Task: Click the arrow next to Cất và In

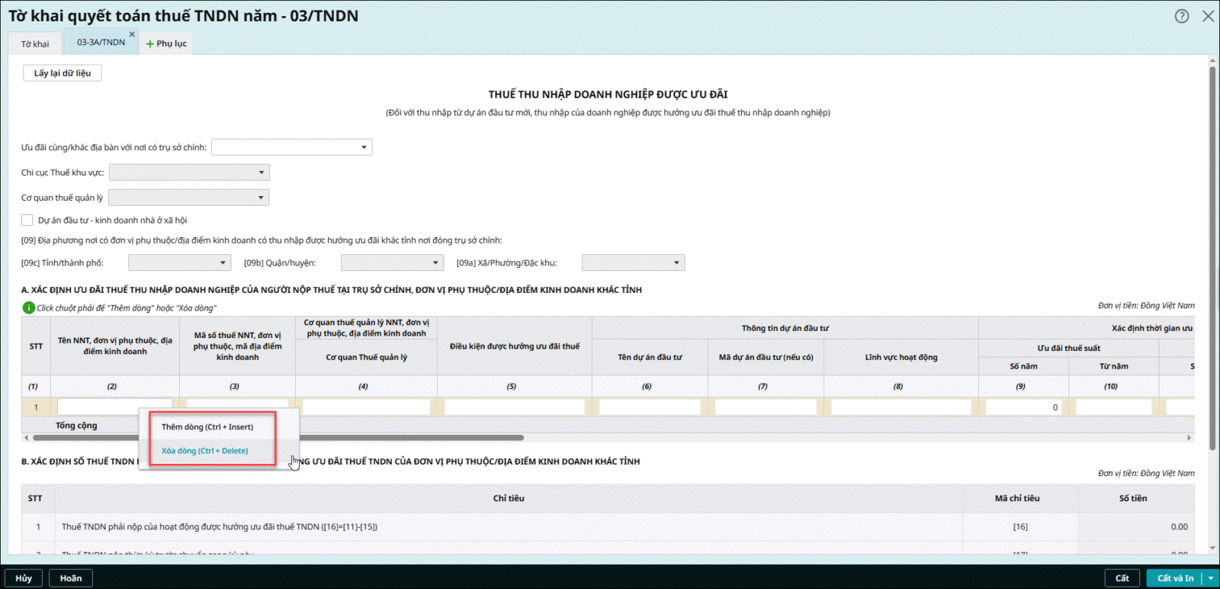Action: [x=1211, y=578]
